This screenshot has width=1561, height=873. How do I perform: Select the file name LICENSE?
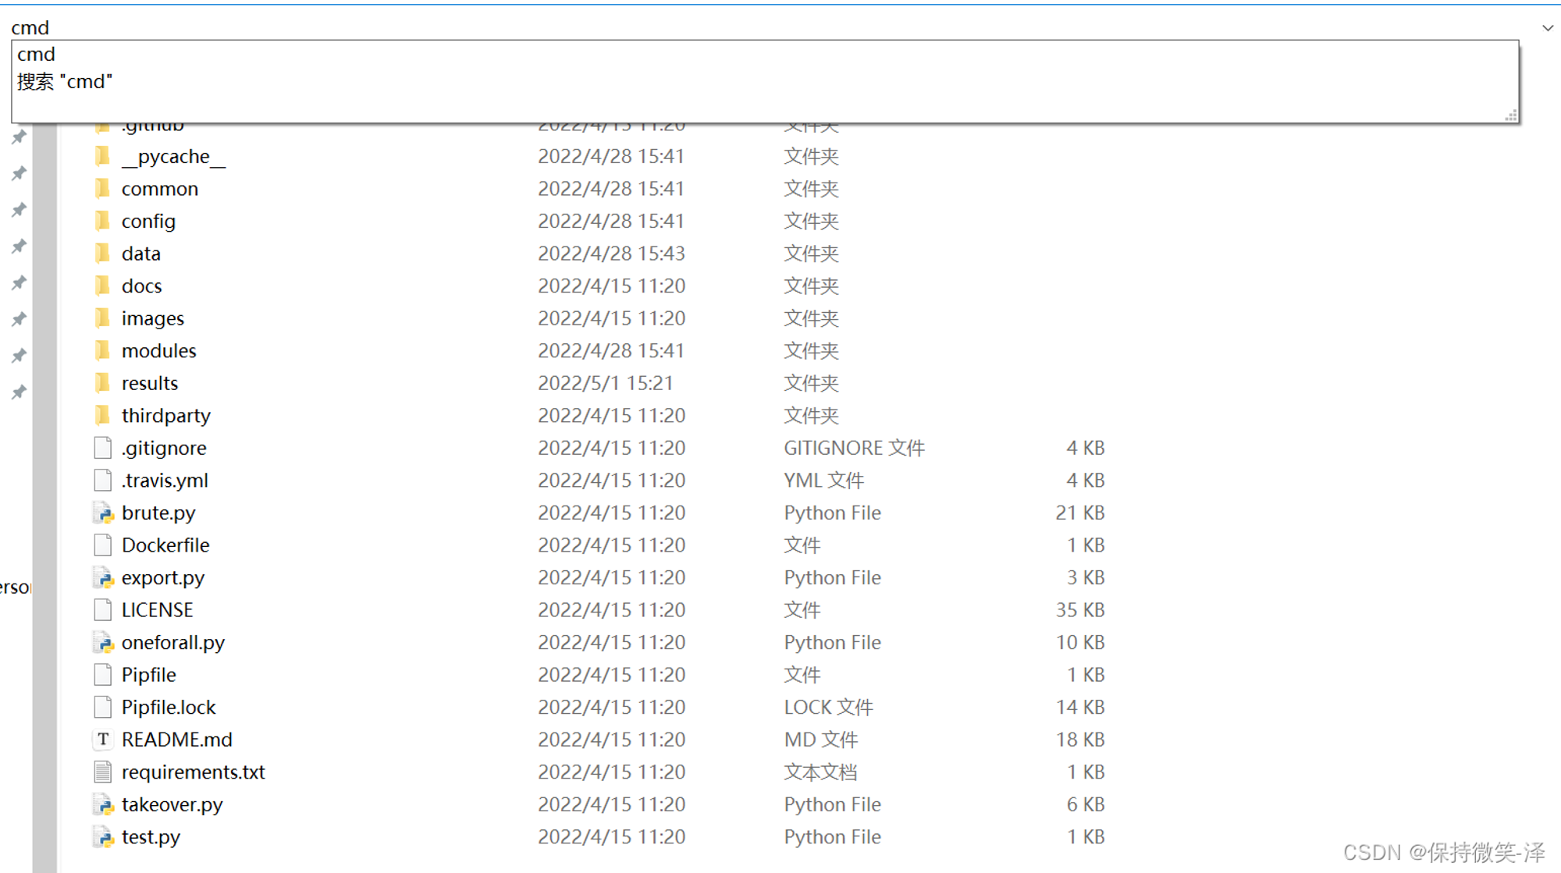point(158,609)
